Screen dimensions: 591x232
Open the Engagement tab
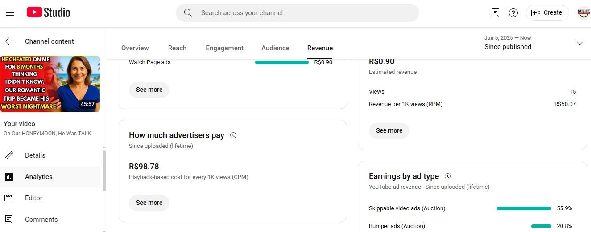[x=224, y=48]
